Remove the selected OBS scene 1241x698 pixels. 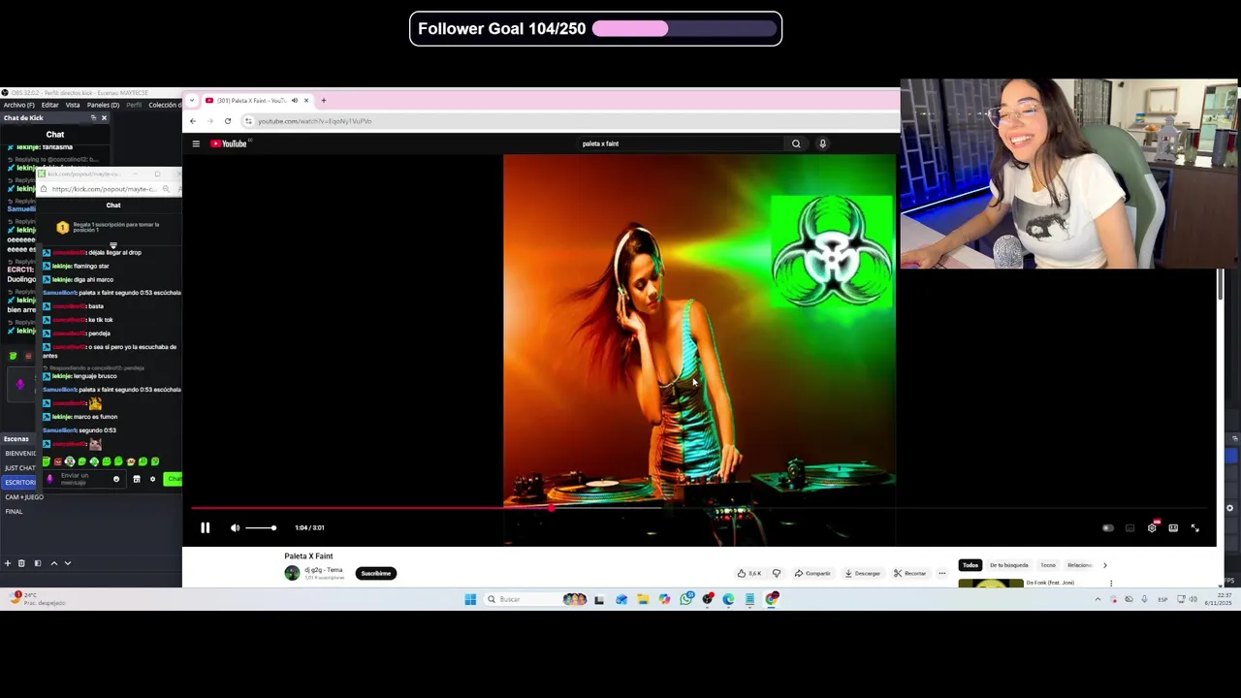click(21, 563)
